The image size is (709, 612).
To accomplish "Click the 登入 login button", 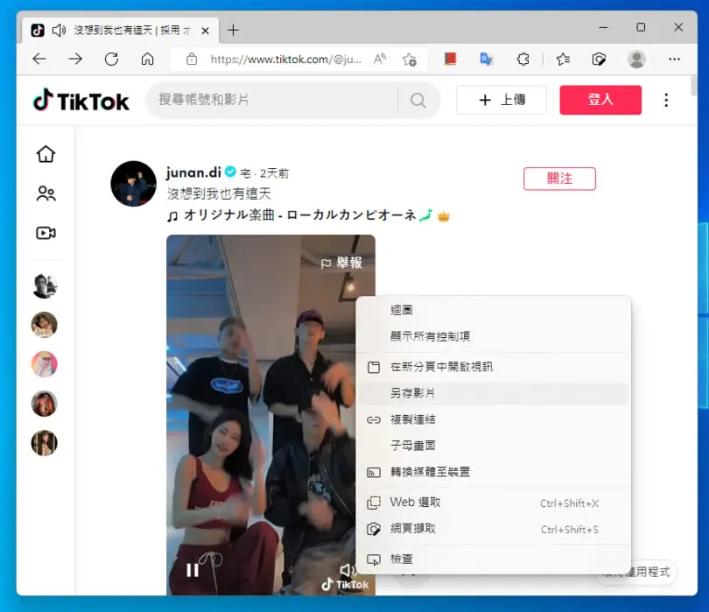I will [x=600, y=100].
